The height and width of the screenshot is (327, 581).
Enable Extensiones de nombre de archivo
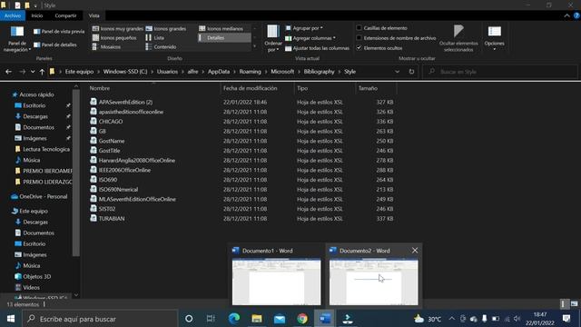coord(359,38)
